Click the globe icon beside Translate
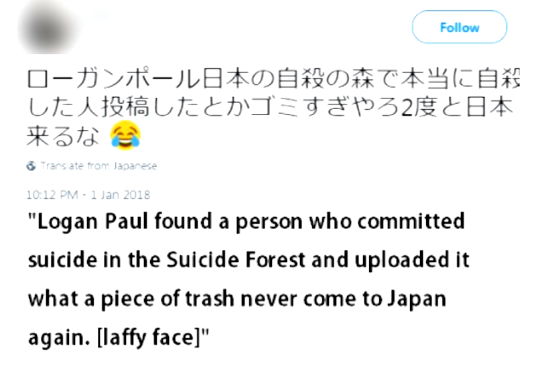The height and width of the screenshot is (365, 536). pyautogui.click(x=31, y=165)
